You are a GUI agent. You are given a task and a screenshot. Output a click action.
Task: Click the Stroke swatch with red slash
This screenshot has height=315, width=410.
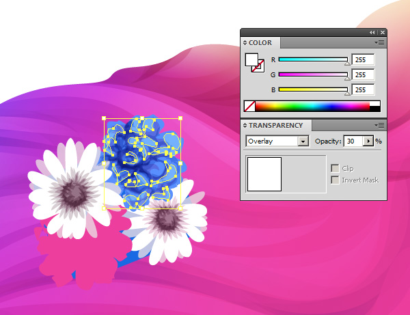coord(258,66)
